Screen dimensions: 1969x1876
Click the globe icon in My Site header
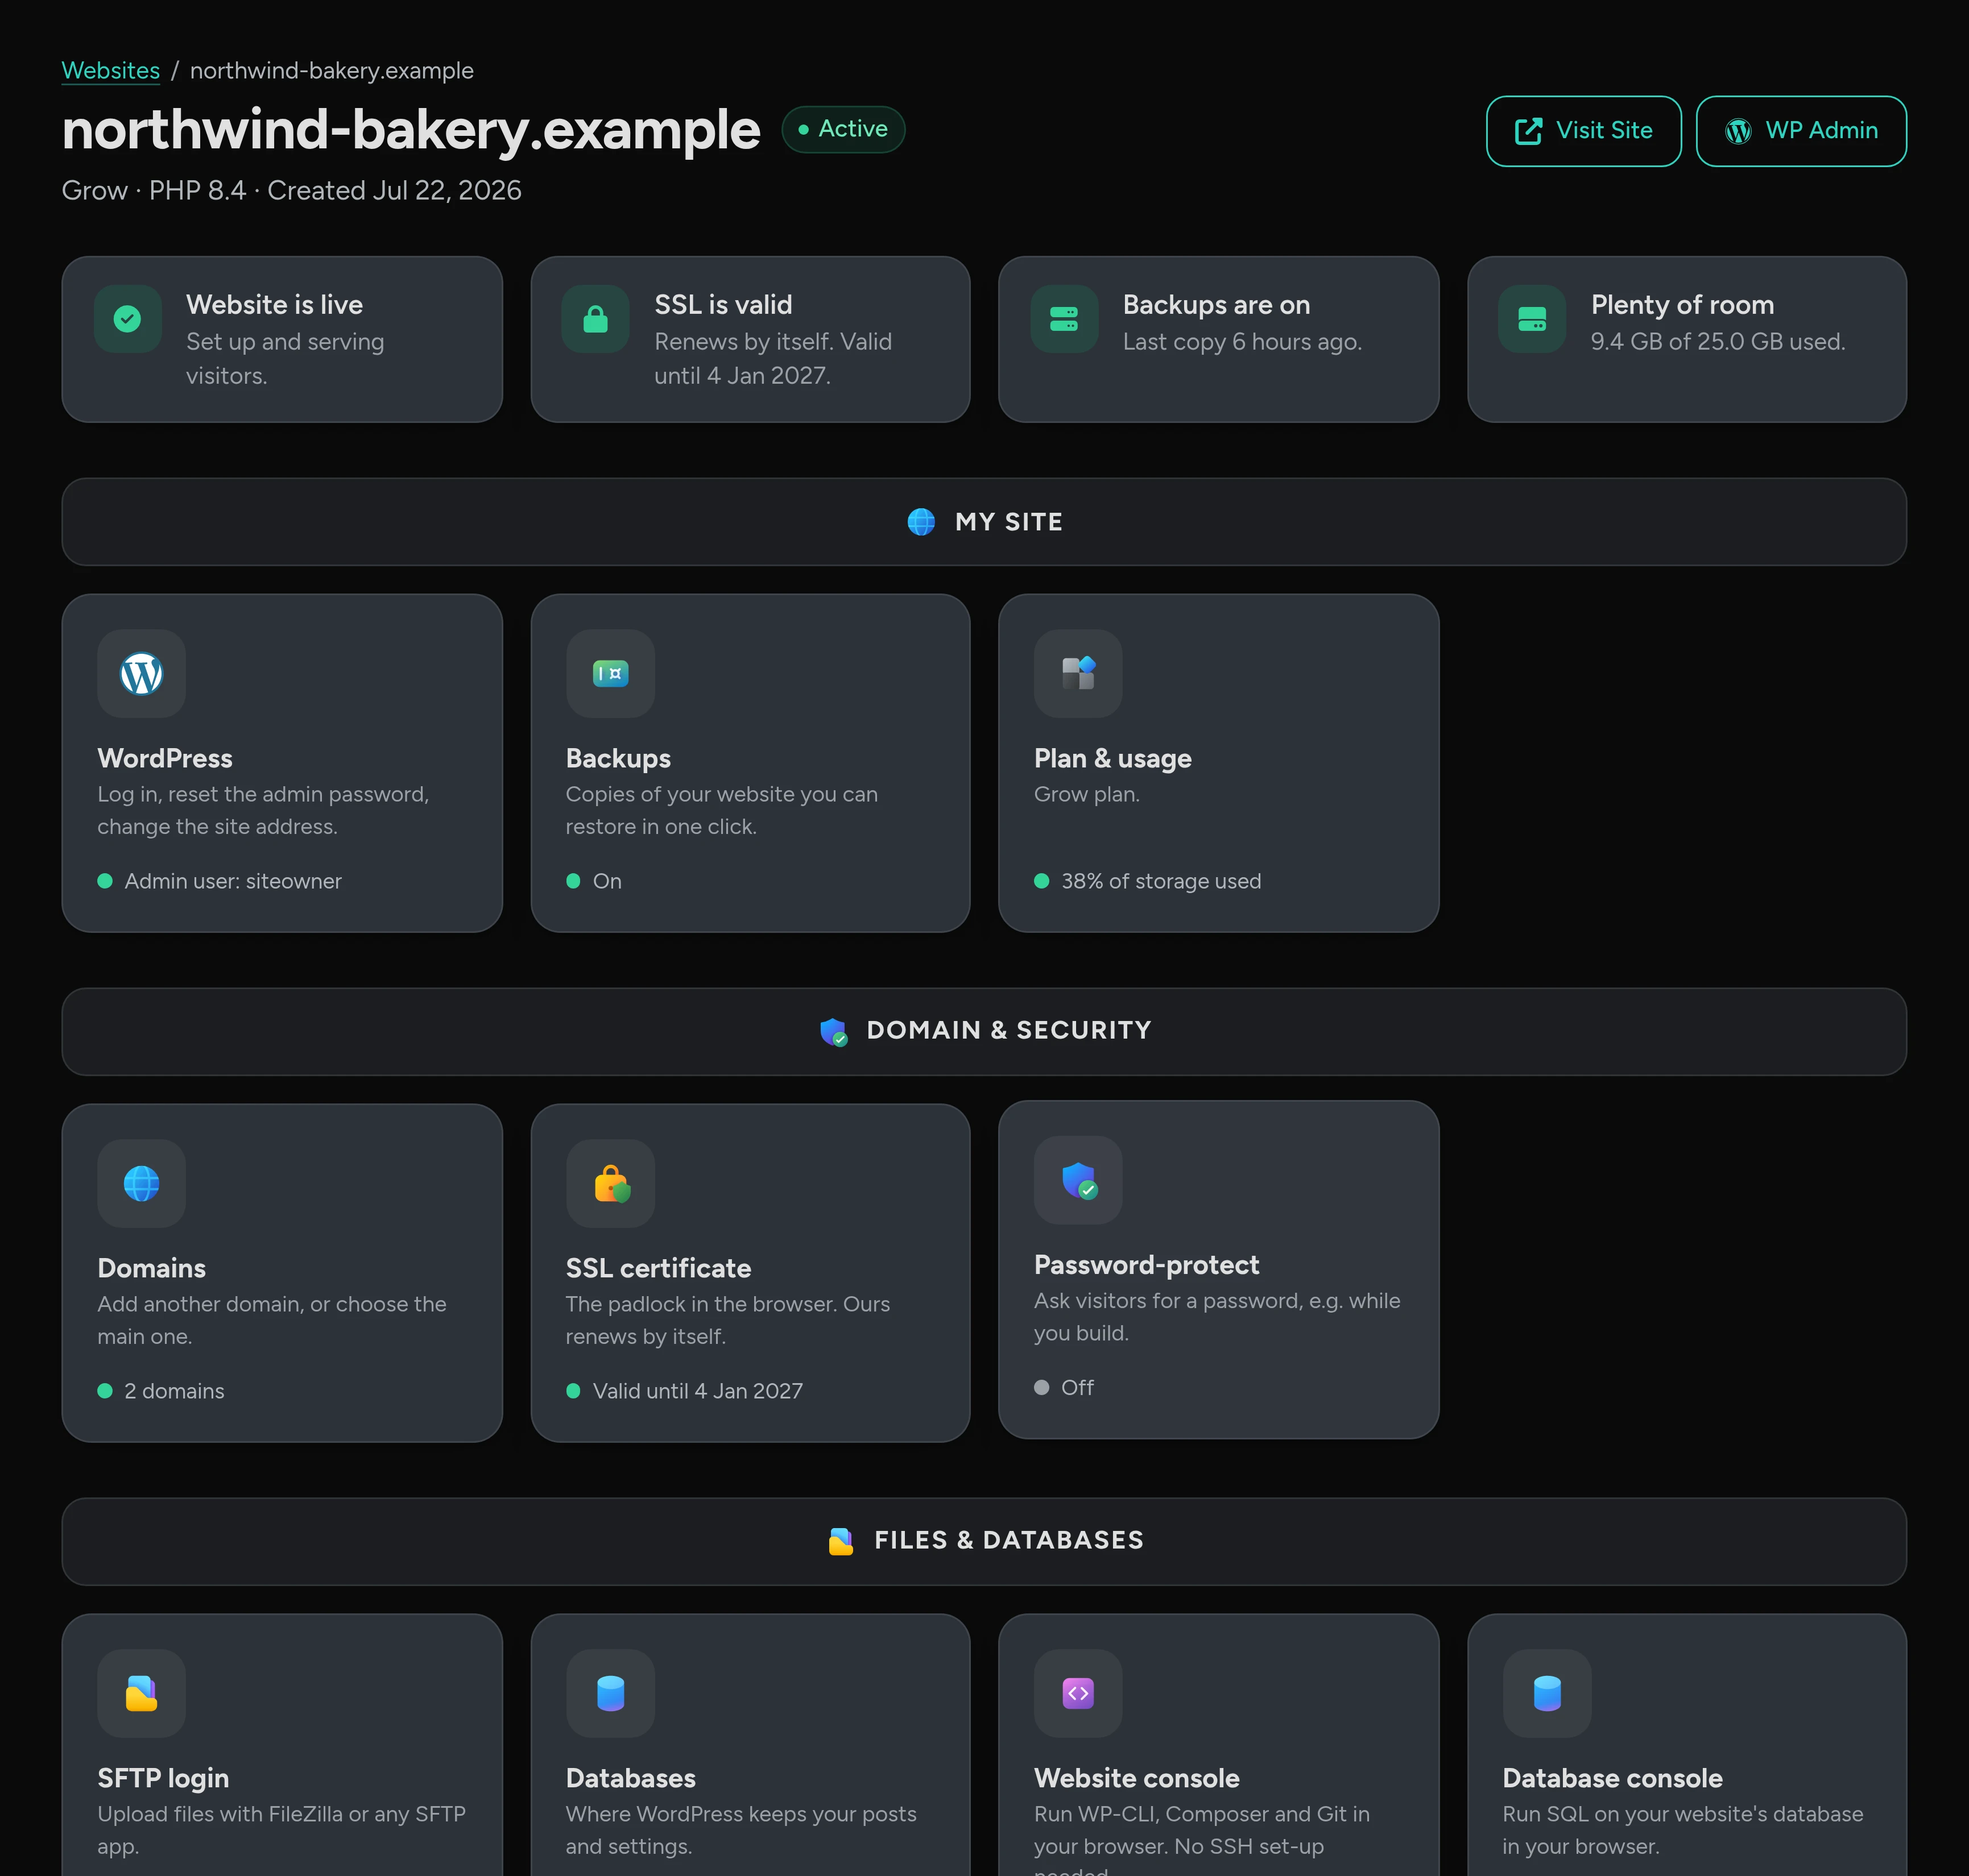[920, 522]
